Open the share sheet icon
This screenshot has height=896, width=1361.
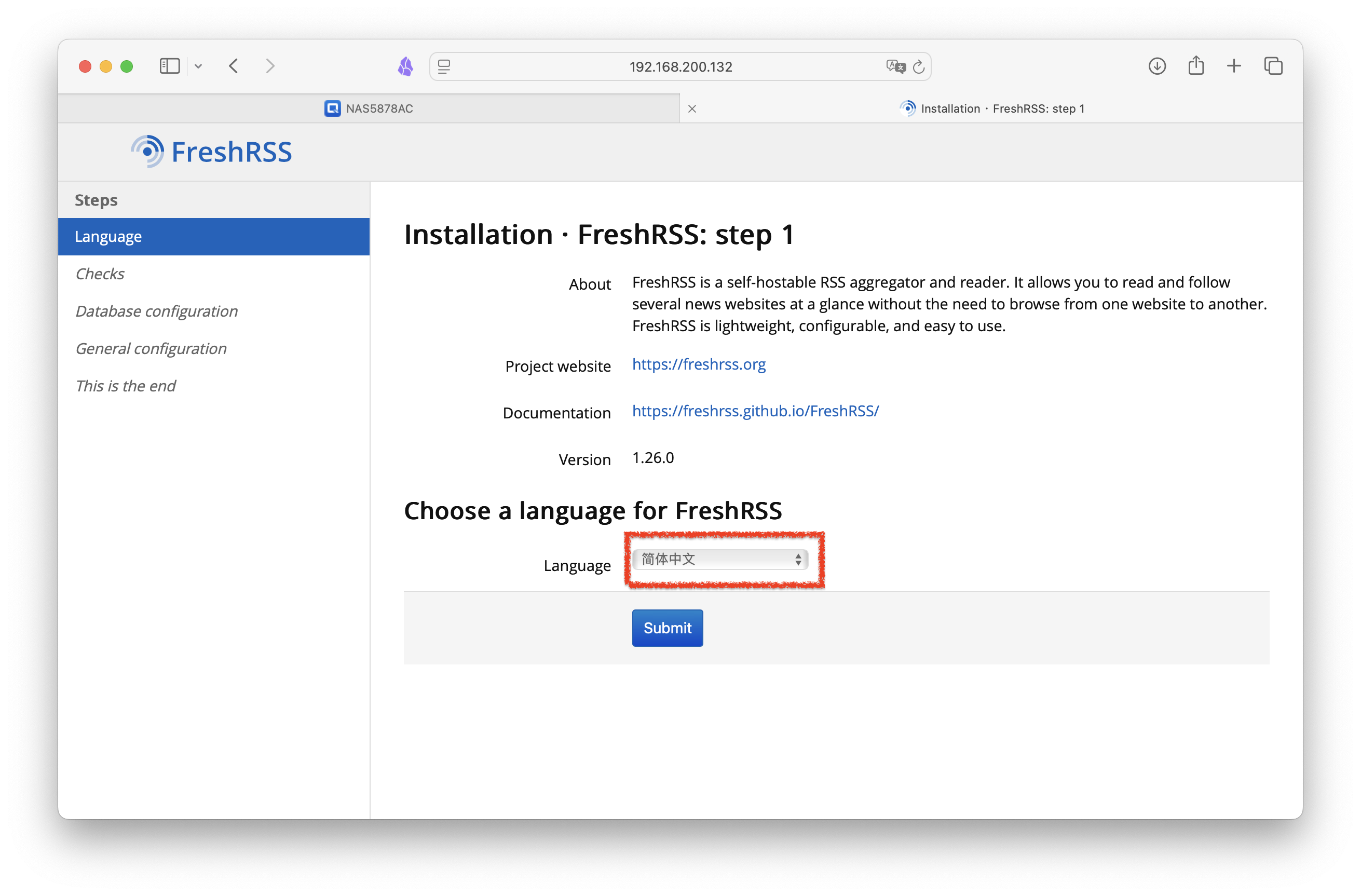point(1196,65)
